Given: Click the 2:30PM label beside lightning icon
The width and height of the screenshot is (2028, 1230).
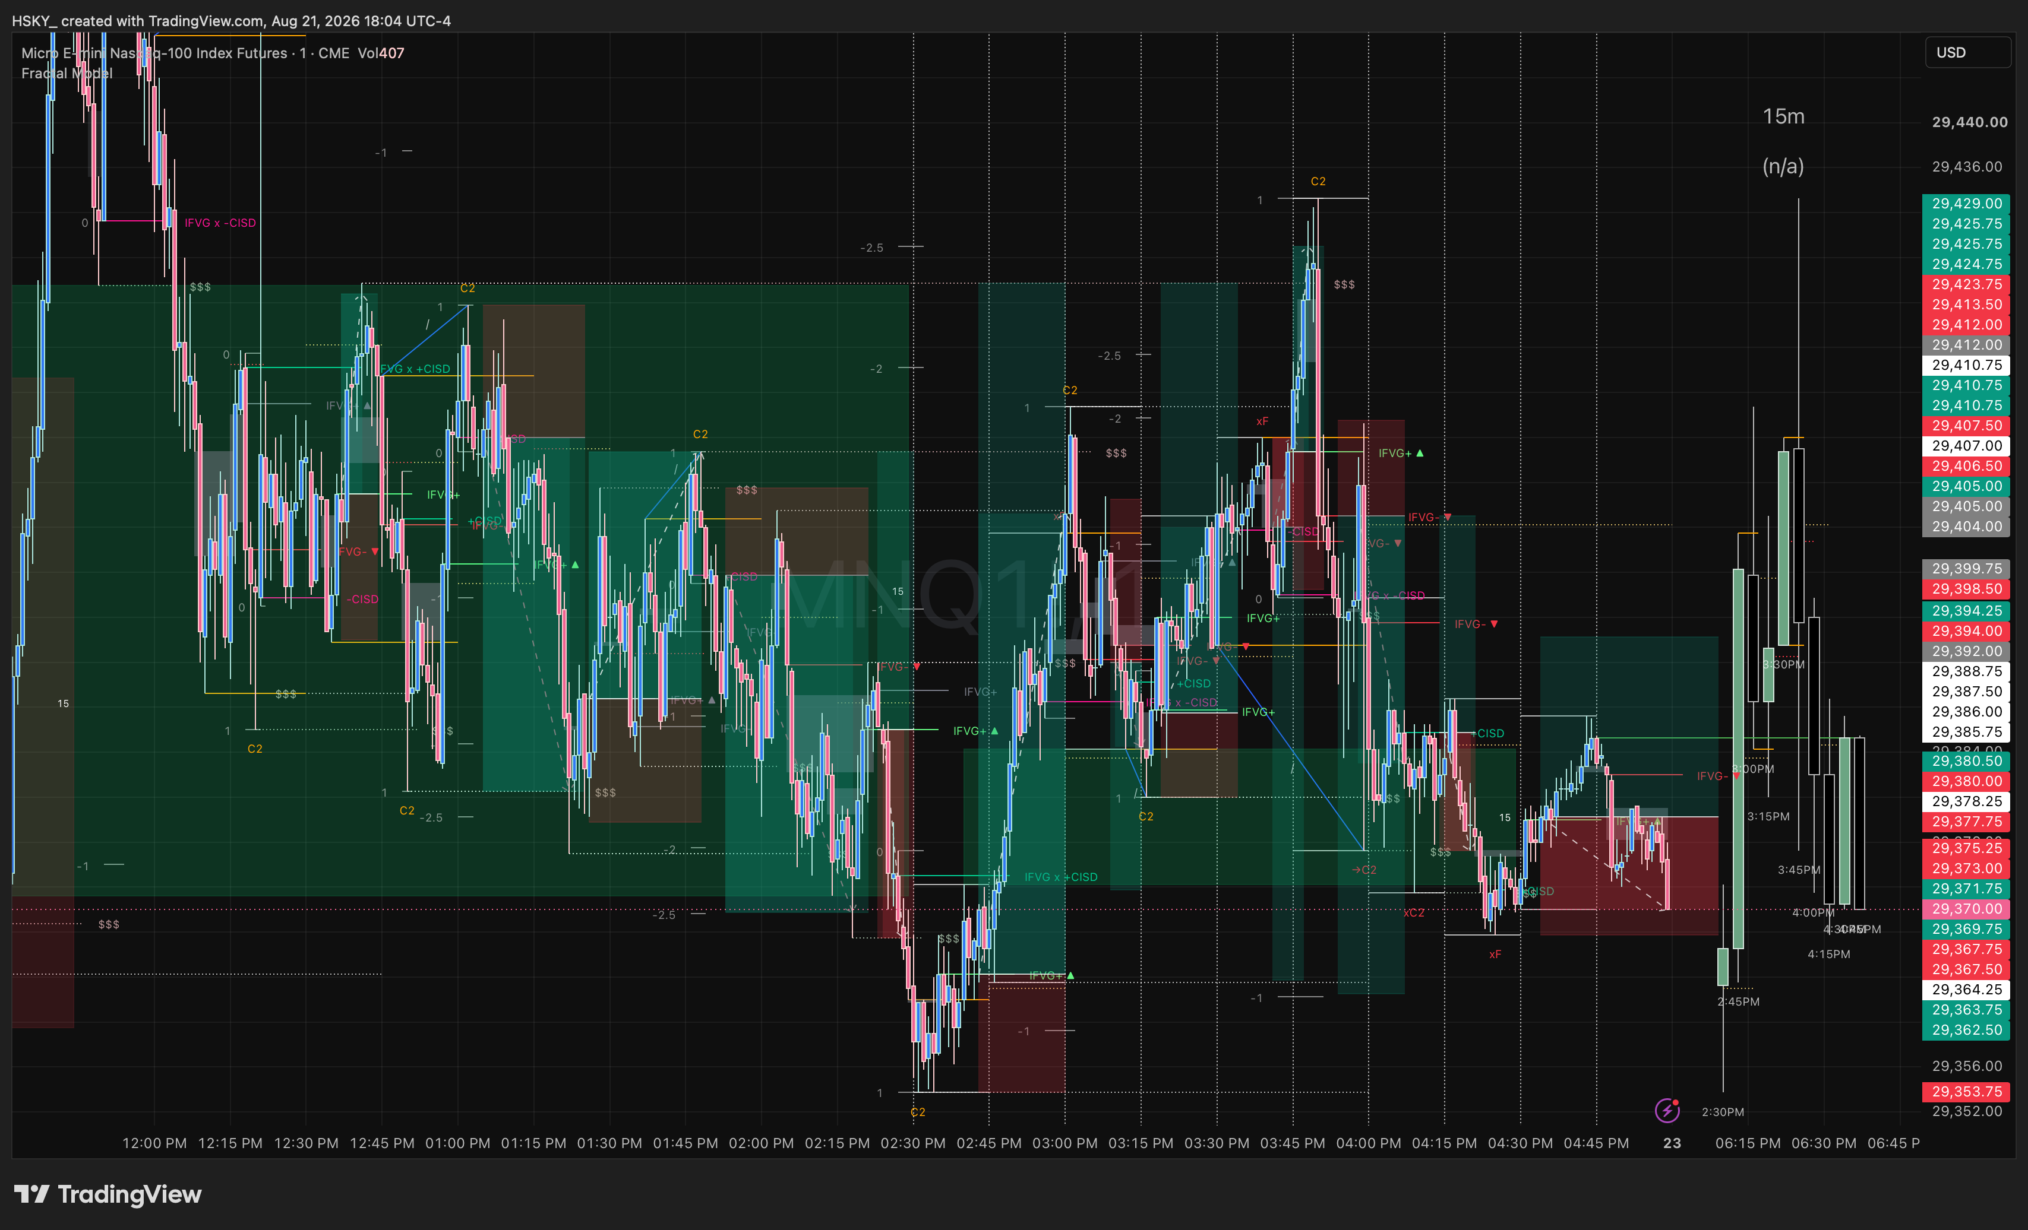Looking at the screenshot, I should (x=1723, y=1111).
